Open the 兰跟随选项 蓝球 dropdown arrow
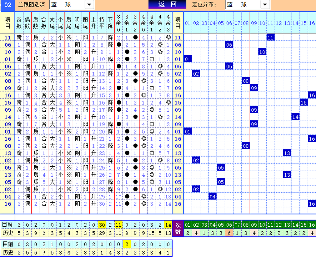This screenshot has height=257, width=316. tap(89, 4)
